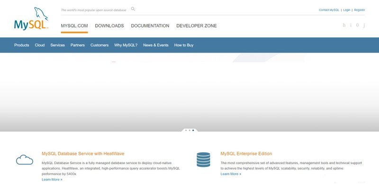Click the search field with the database tagline
The width and height of the screenshot is (379, 184).
(x=93, y=10)
